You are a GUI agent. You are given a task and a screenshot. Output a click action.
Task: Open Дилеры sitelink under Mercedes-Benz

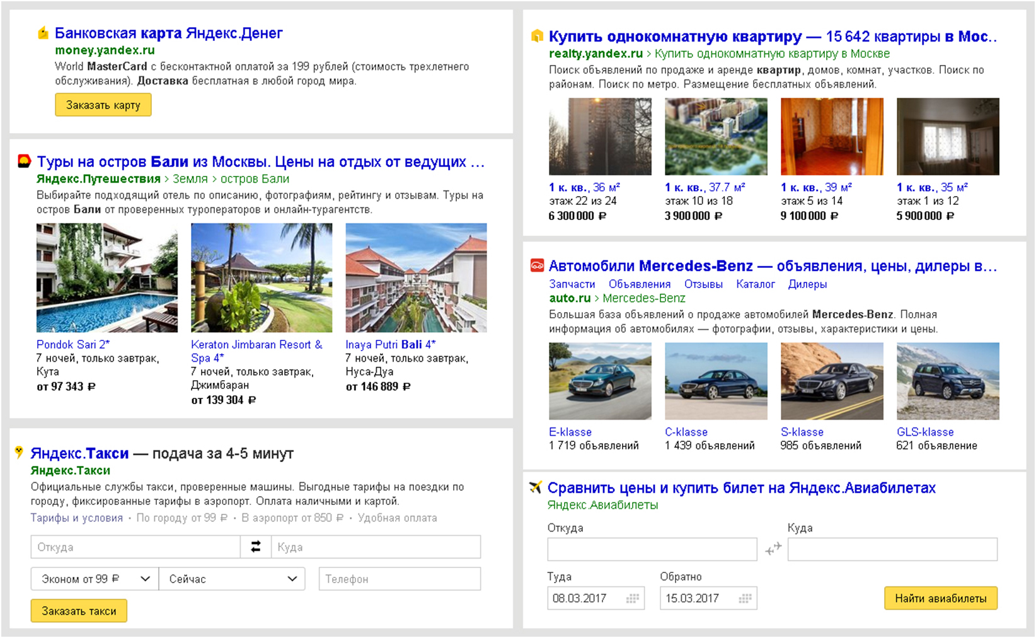807,284
